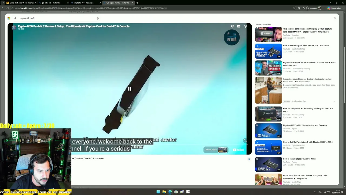Open the Copilot 'Conversation' button
The width and height of the screenshot is (346, 195).
tap(334, 8)
